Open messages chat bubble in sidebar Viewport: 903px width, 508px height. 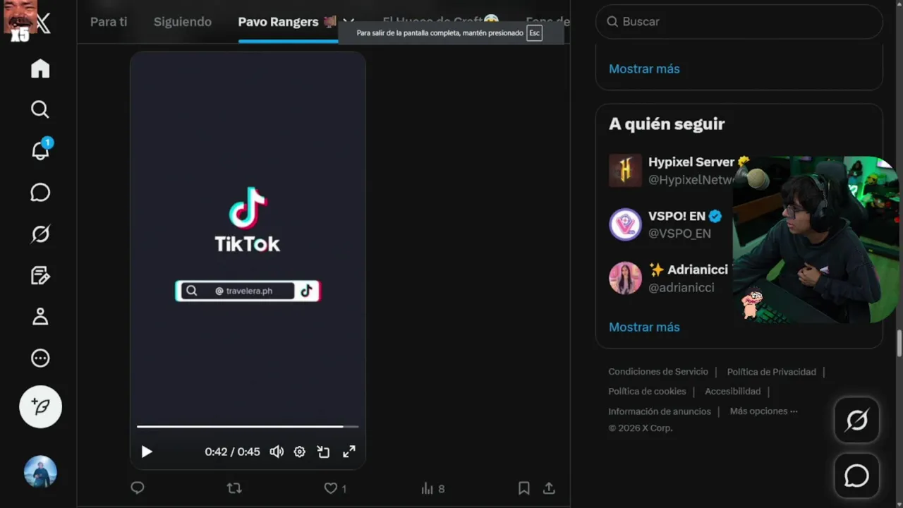40,193
